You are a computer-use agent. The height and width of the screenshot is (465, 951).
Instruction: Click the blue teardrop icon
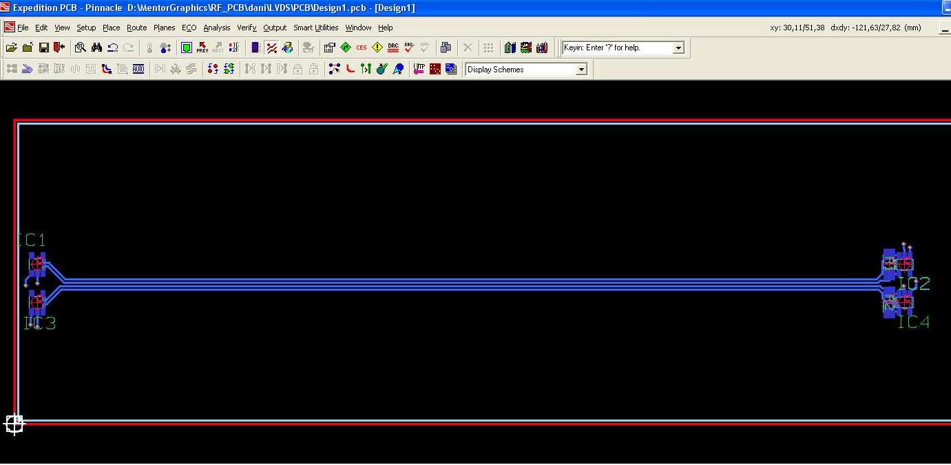(x=398, y=69)
